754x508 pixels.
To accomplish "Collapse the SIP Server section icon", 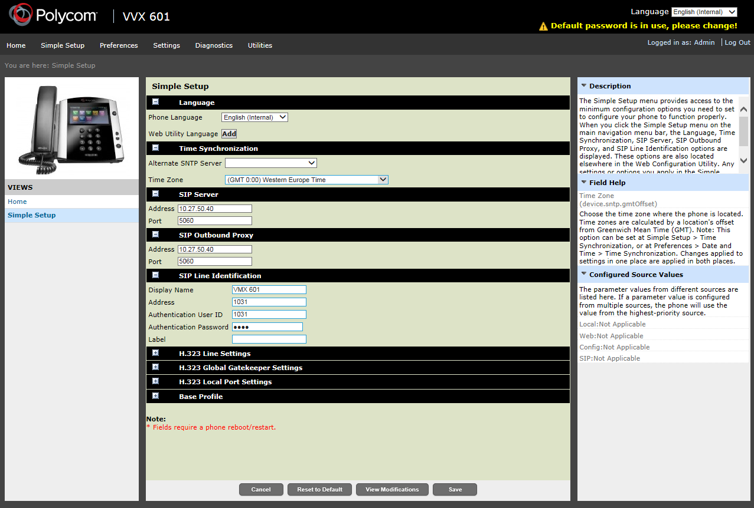I will [x=155, y=194].
